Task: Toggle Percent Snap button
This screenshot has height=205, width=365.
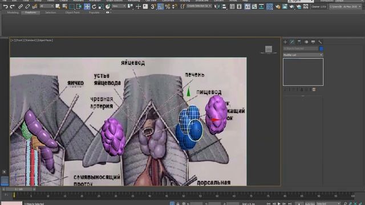Action: (x=167, y=6)
